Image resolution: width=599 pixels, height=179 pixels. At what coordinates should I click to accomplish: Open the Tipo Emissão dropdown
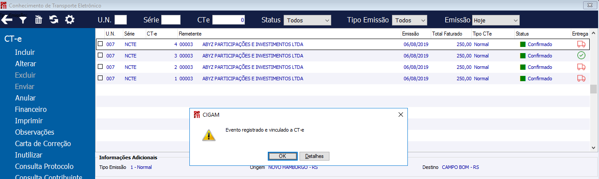tap(410, 20)
